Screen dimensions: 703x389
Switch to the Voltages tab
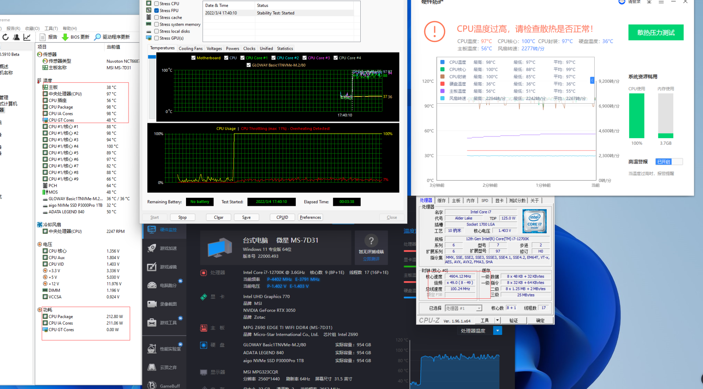[214, 49]
